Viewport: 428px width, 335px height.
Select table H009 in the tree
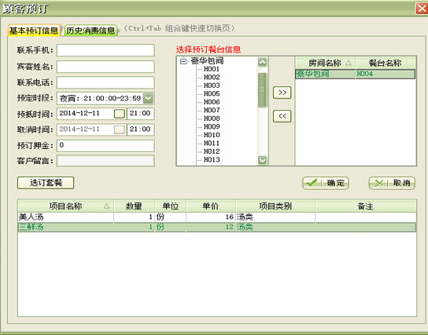coord(212,126)
